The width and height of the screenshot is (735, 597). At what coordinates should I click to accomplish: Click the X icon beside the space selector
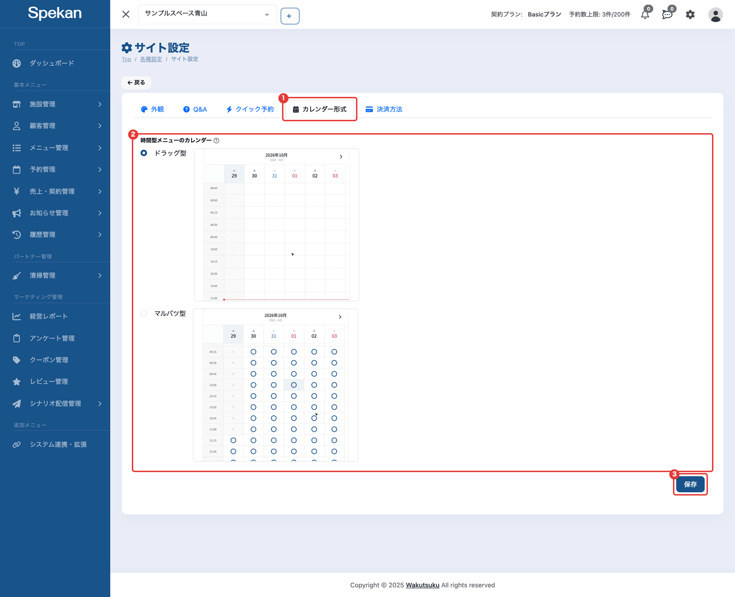tap(126, 14)
